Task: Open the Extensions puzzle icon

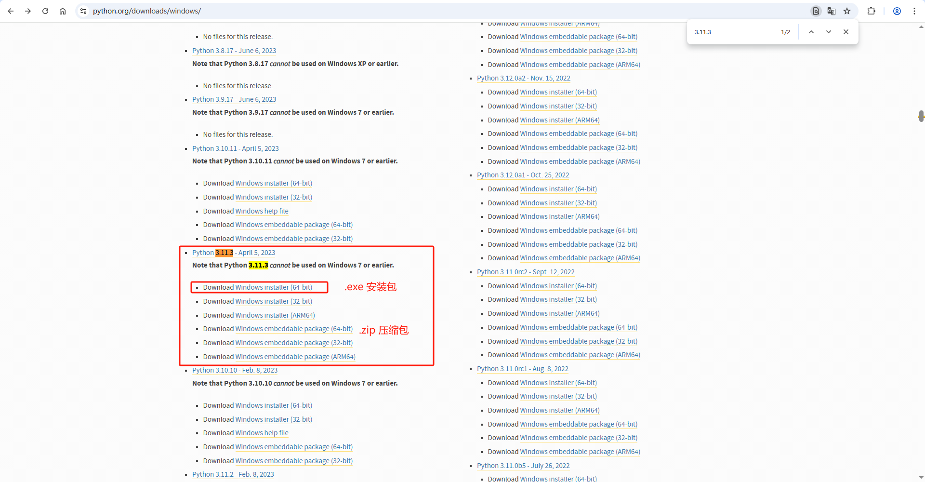Action: pyautogui.click(x=871, y=11)
